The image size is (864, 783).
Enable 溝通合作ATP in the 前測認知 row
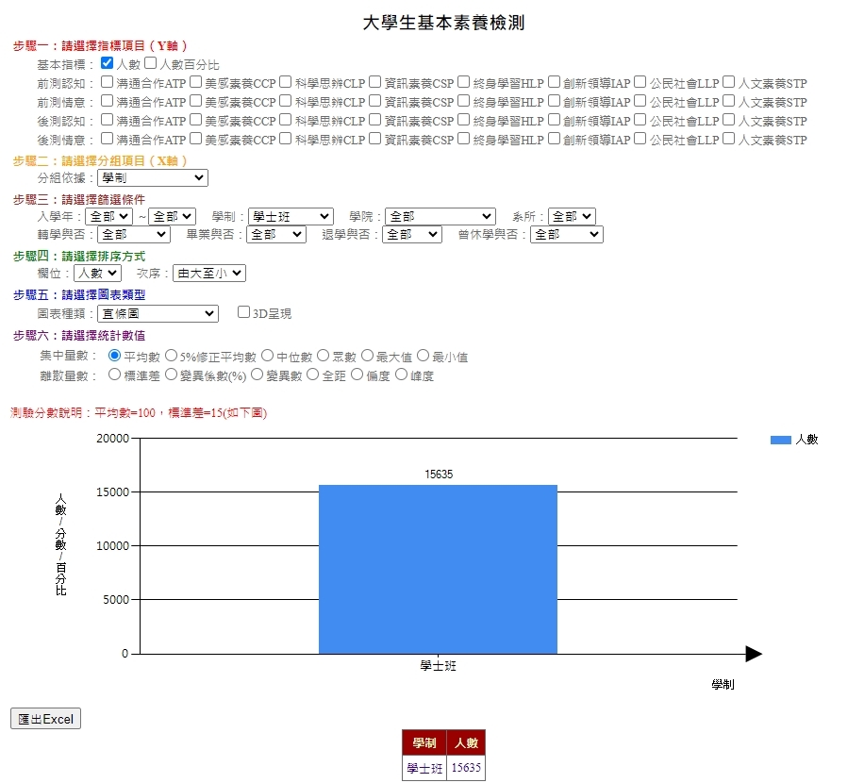pos(107,83)
